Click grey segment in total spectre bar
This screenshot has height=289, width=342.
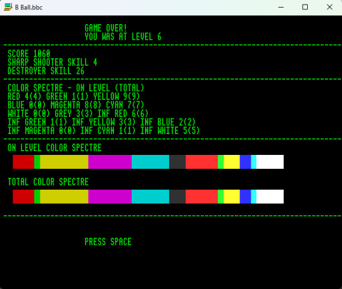tap(177, 197)
